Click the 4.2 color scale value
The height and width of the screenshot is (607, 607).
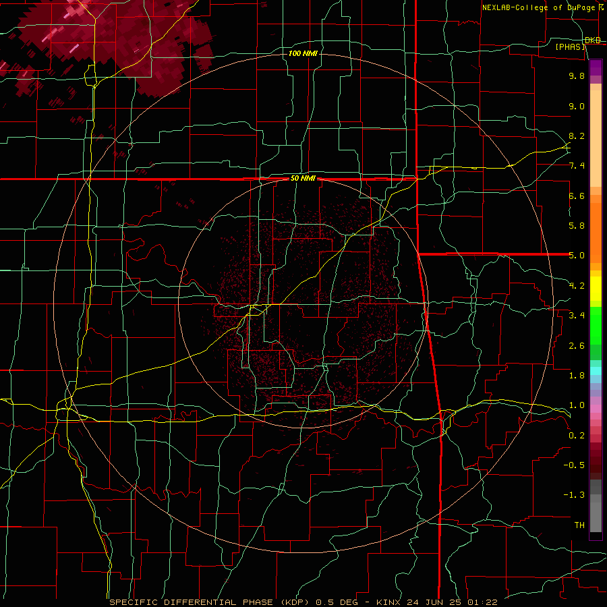(x=577, y=286)
